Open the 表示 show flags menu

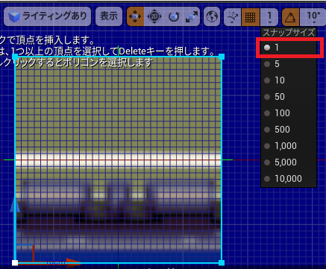tap(109, 16)
